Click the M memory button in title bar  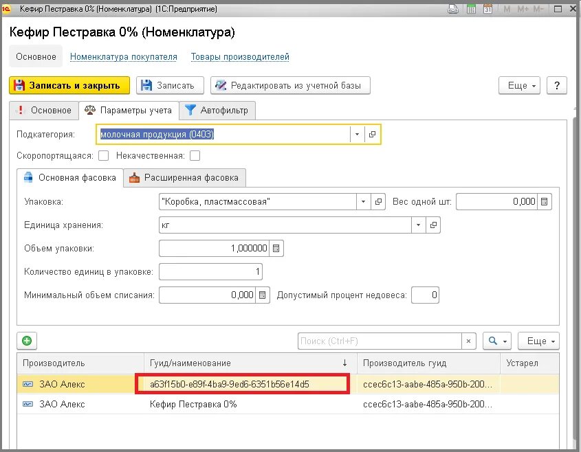coord(507,9)
